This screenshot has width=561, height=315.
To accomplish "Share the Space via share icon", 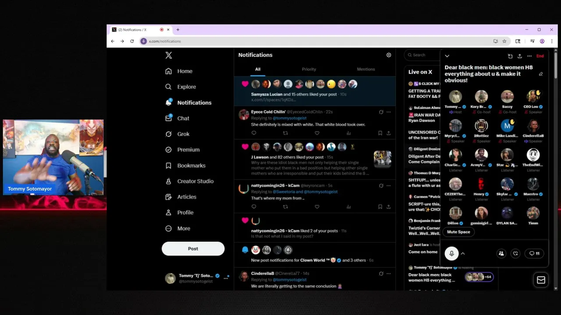I will click(x=520, y=56).
